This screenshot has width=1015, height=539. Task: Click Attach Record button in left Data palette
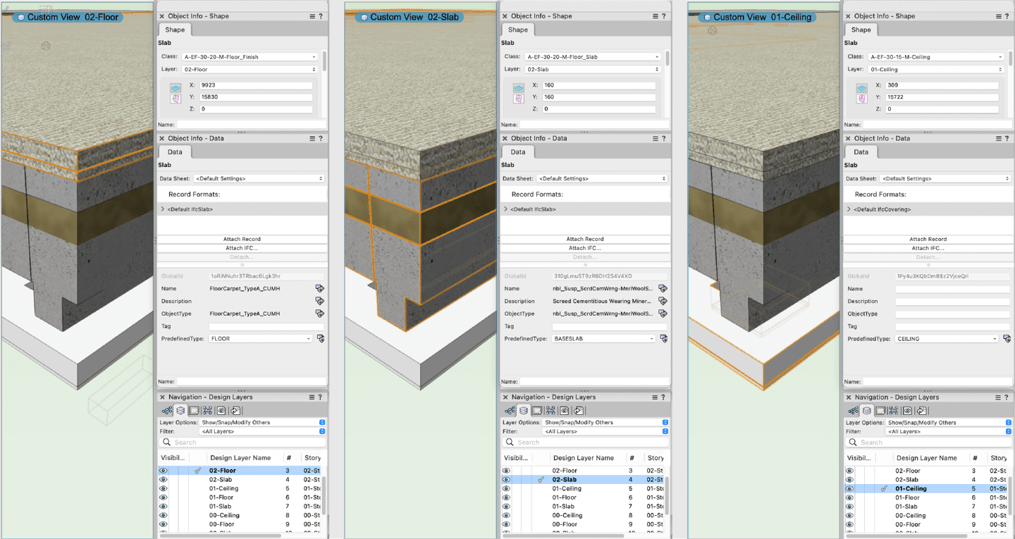(242, 240)
